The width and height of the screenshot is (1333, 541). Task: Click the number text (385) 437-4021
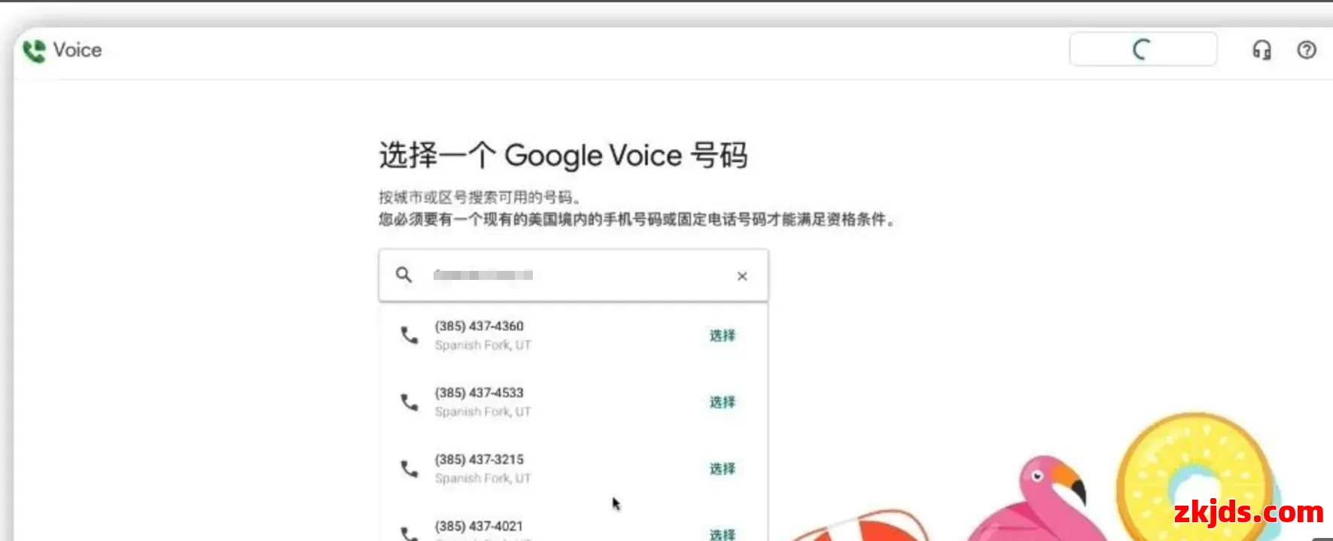(x=479, y=526)
